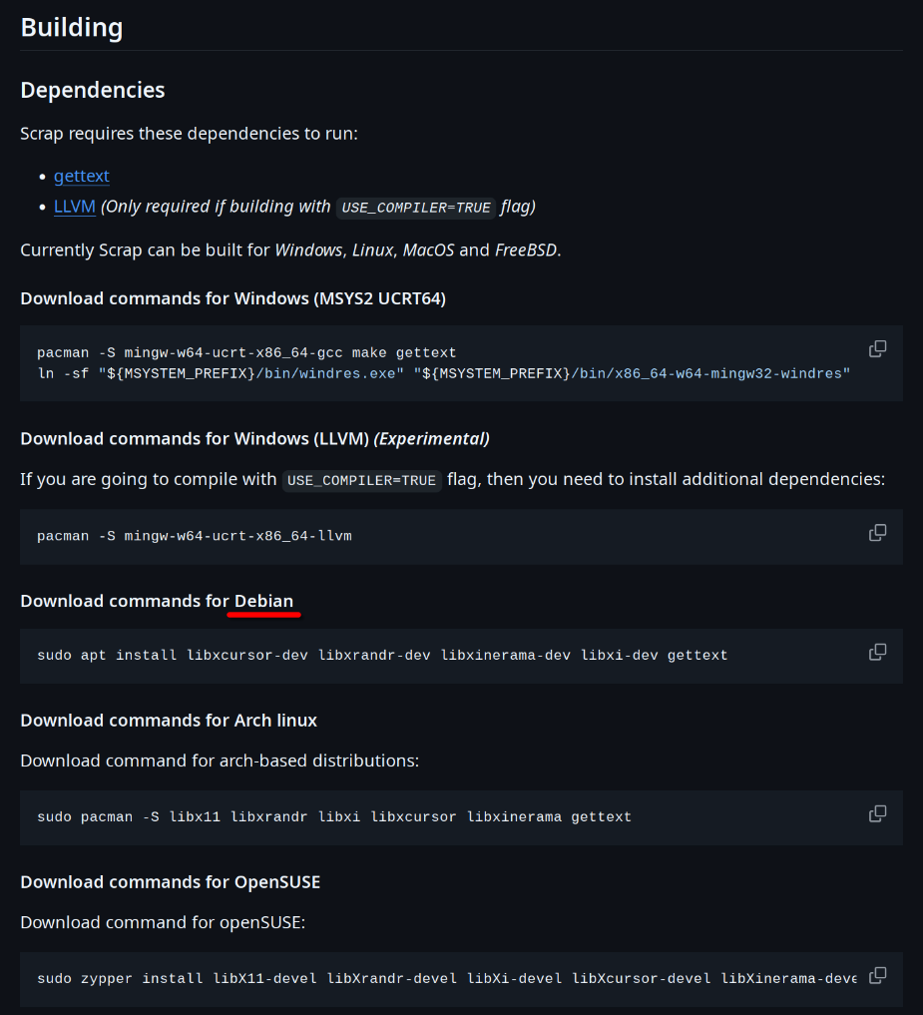Click the OpenSUSE zypper command text
The image size is (923, 1015).
399,978
